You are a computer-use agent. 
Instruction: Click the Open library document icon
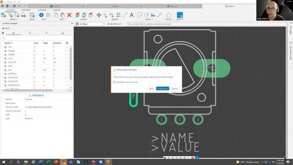coord(32,15)
